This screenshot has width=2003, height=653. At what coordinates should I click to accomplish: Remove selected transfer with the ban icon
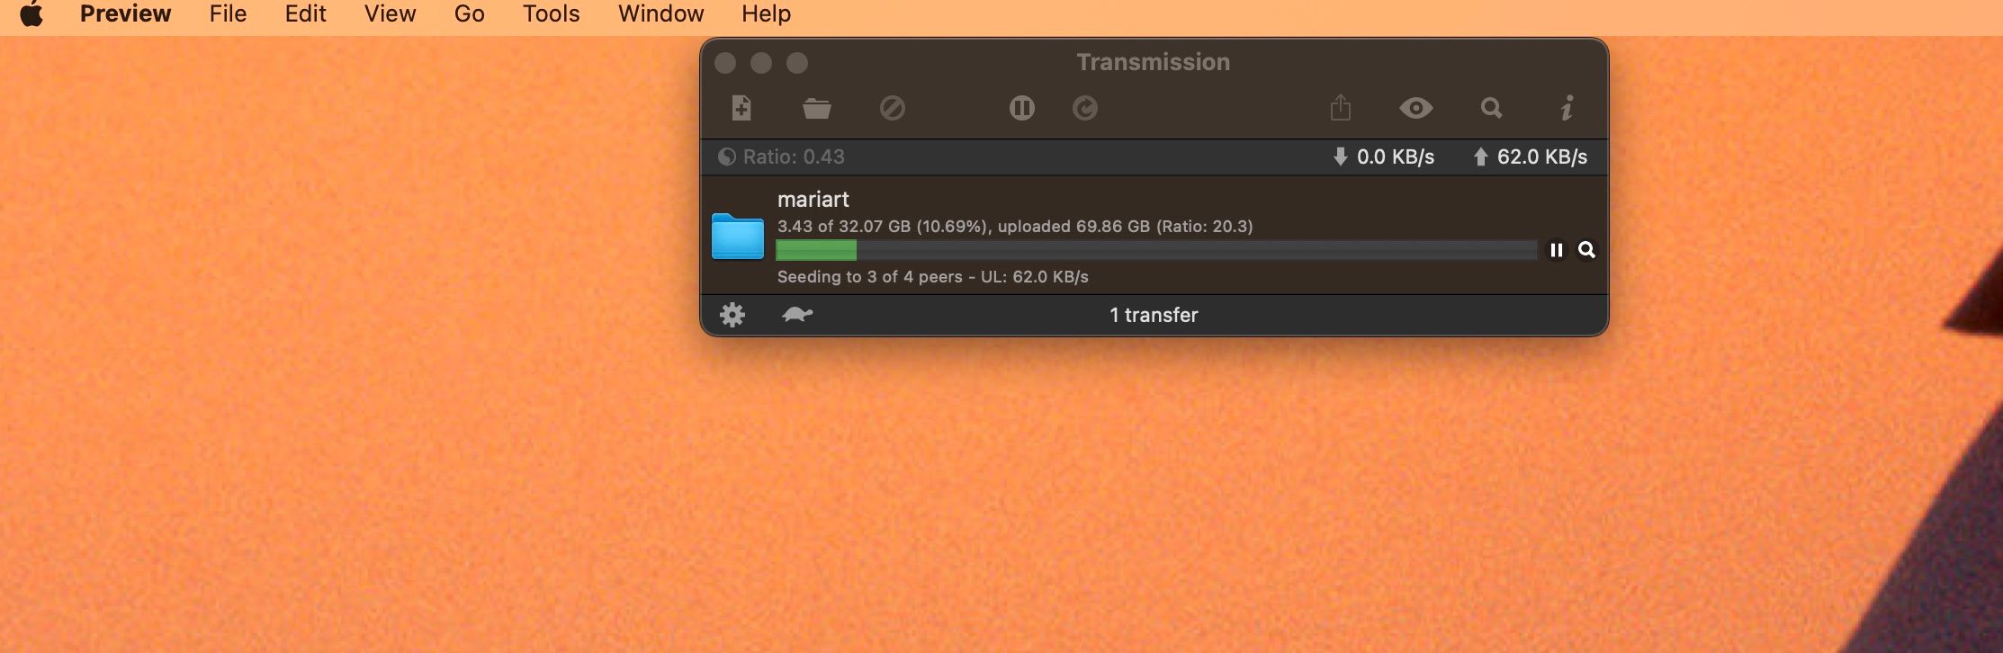[892, 109]
